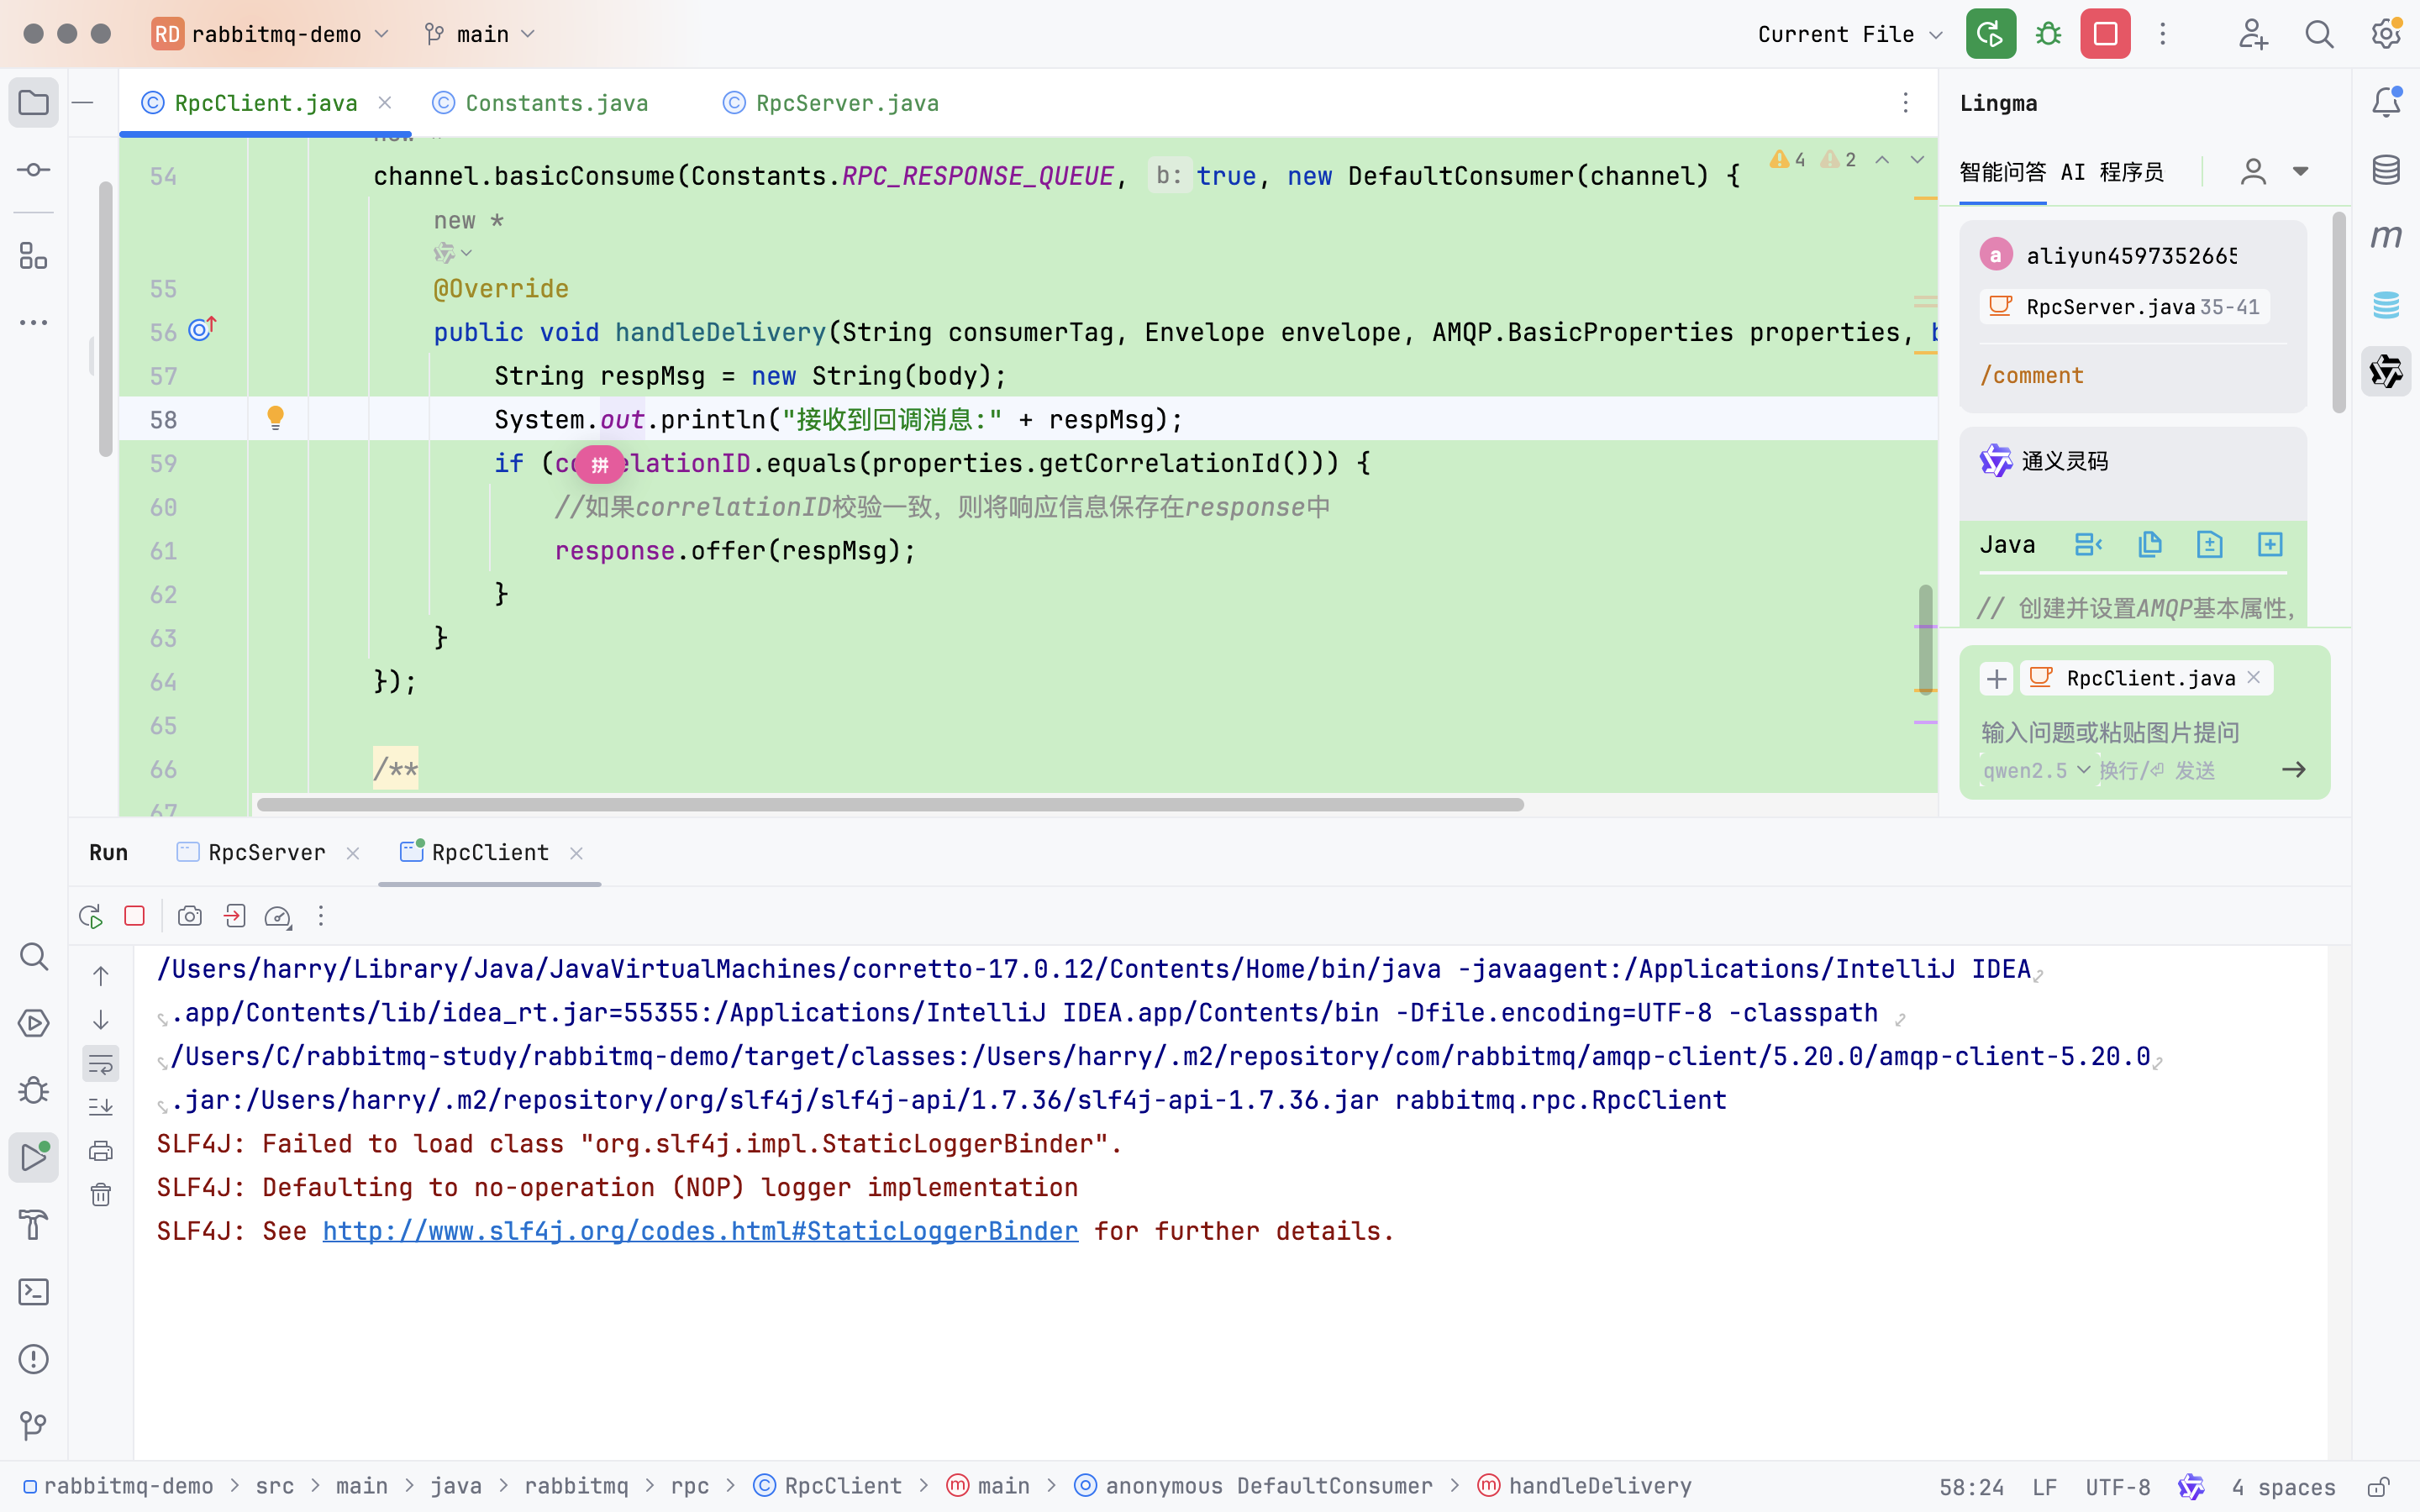This screenshot has width=2420, height=1512.
Task: Open the Maven tool window
Action: tap(2386, 237)
